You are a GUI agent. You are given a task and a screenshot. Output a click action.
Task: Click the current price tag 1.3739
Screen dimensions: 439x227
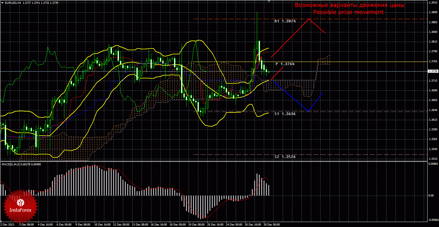[433, 71]
